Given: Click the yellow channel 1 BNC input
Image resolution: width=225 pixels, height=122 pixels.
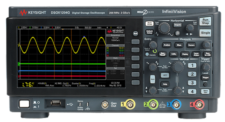Looking at the screenshot, I should click(x=130, y=105).
